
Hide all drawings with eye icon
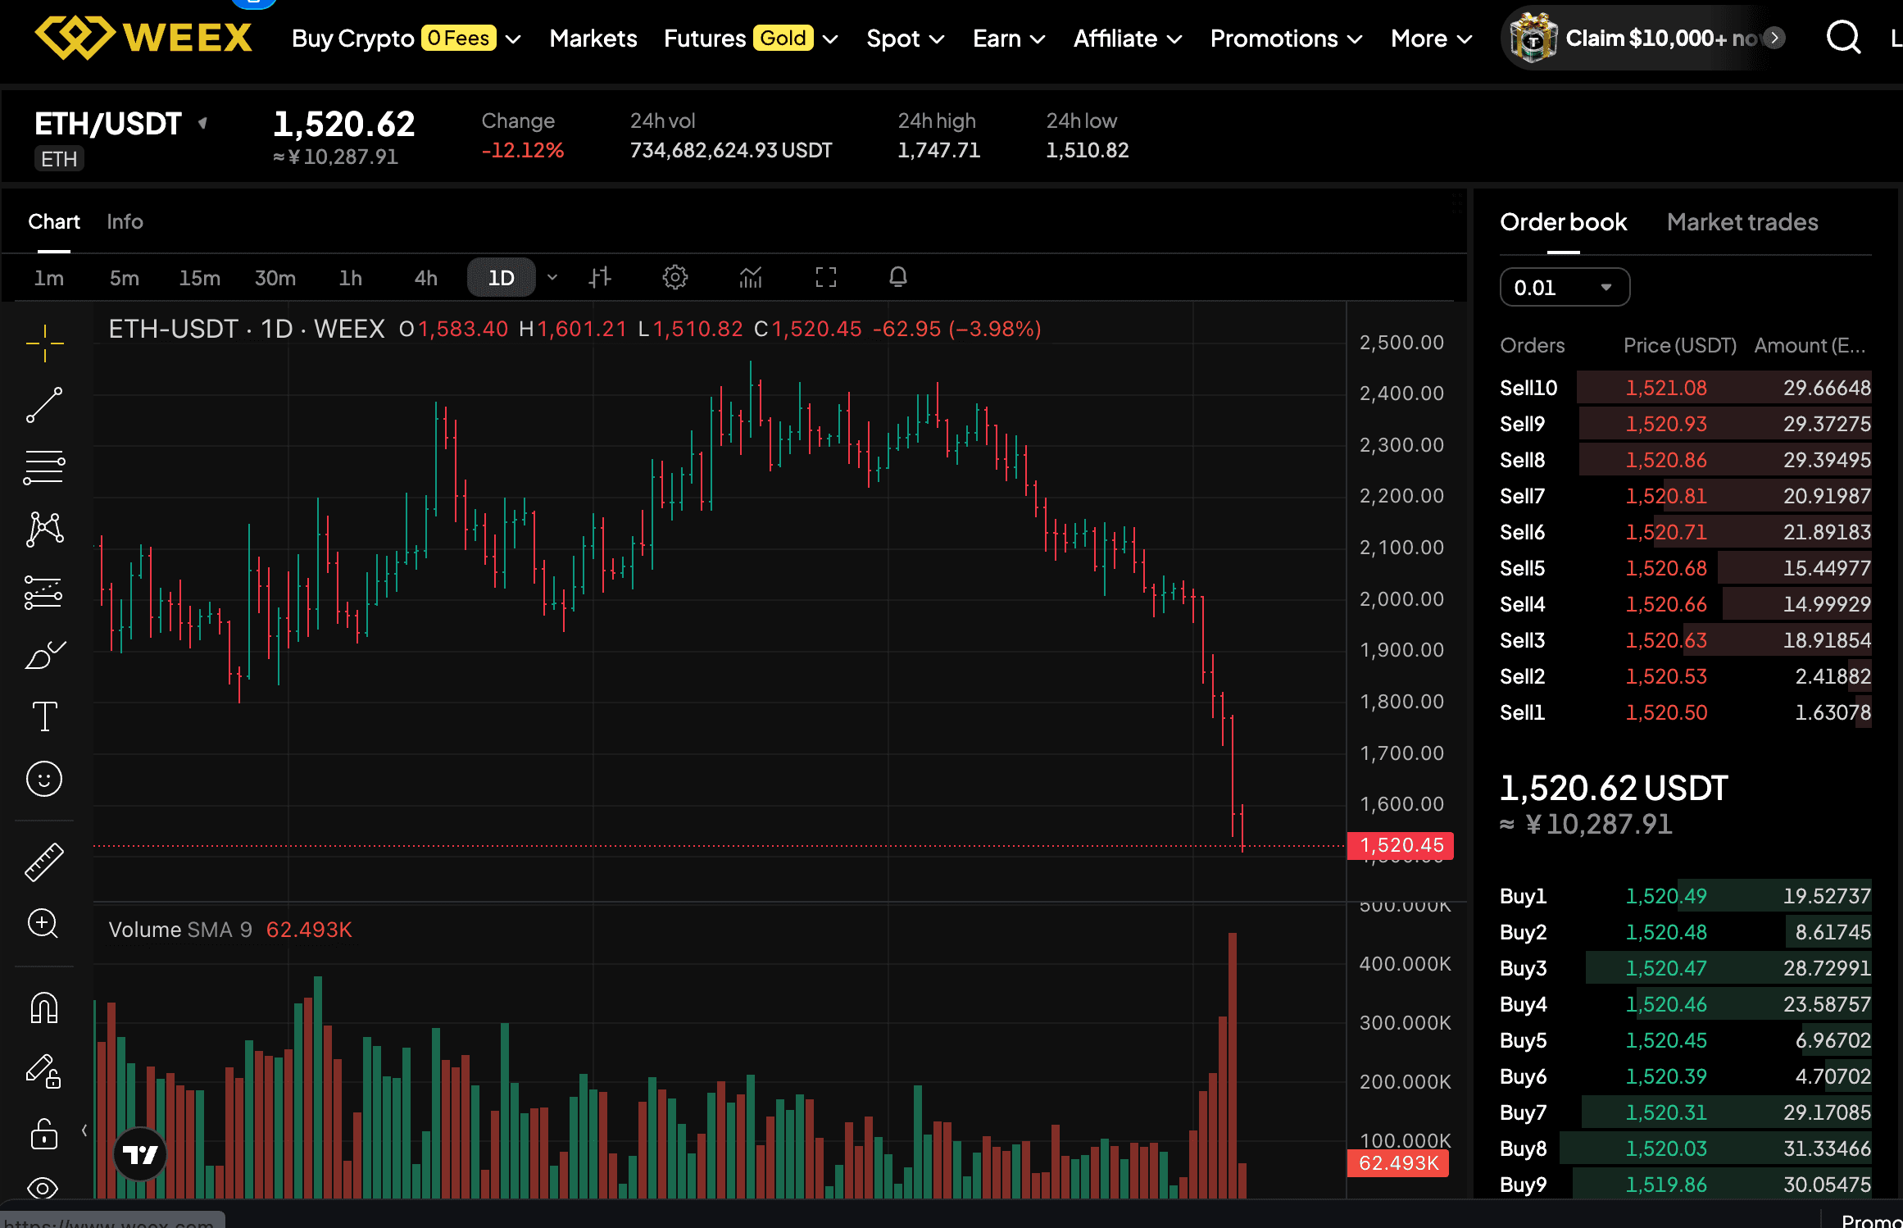43,1188
